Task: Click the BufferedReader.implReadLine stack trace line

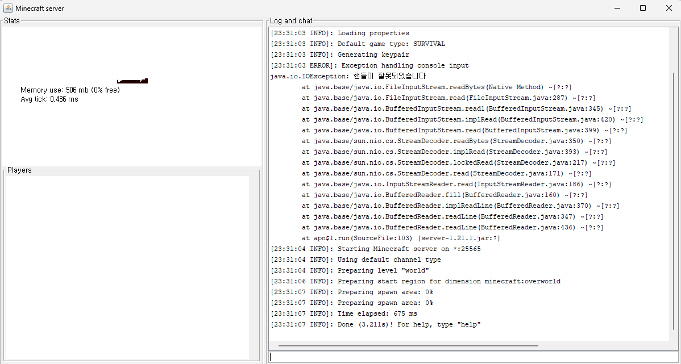Action: tap(460, 206)
